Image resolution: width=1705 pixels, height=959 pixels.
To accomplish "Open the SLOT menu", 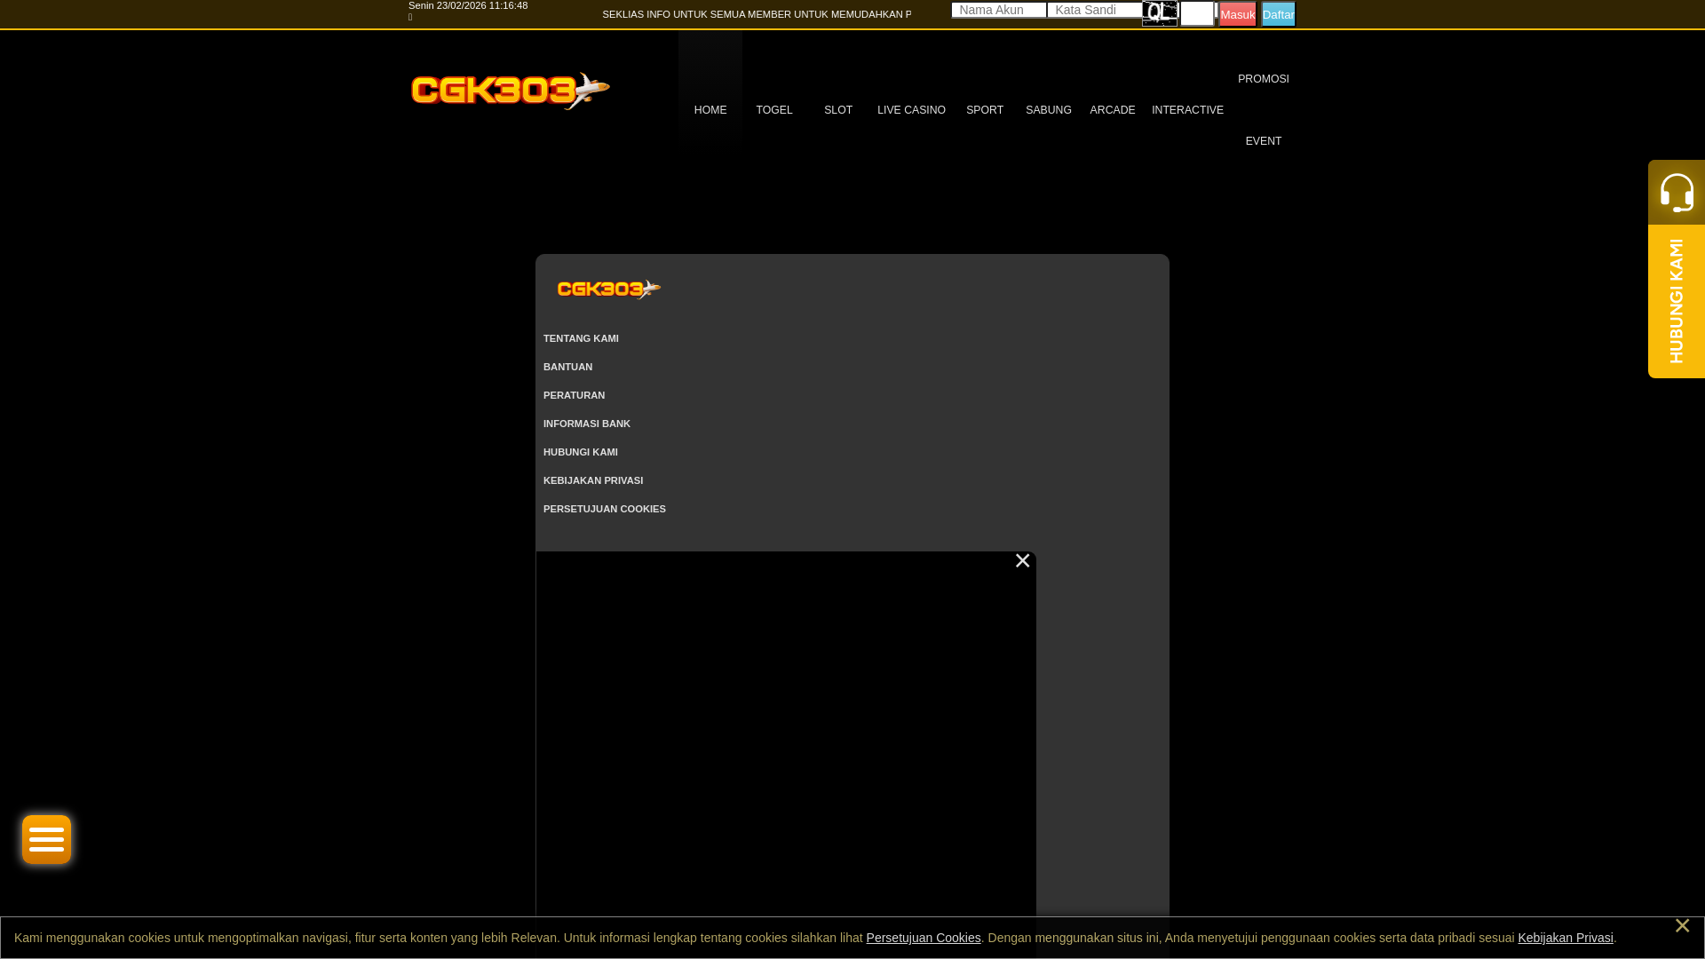I will coord(838,110).
